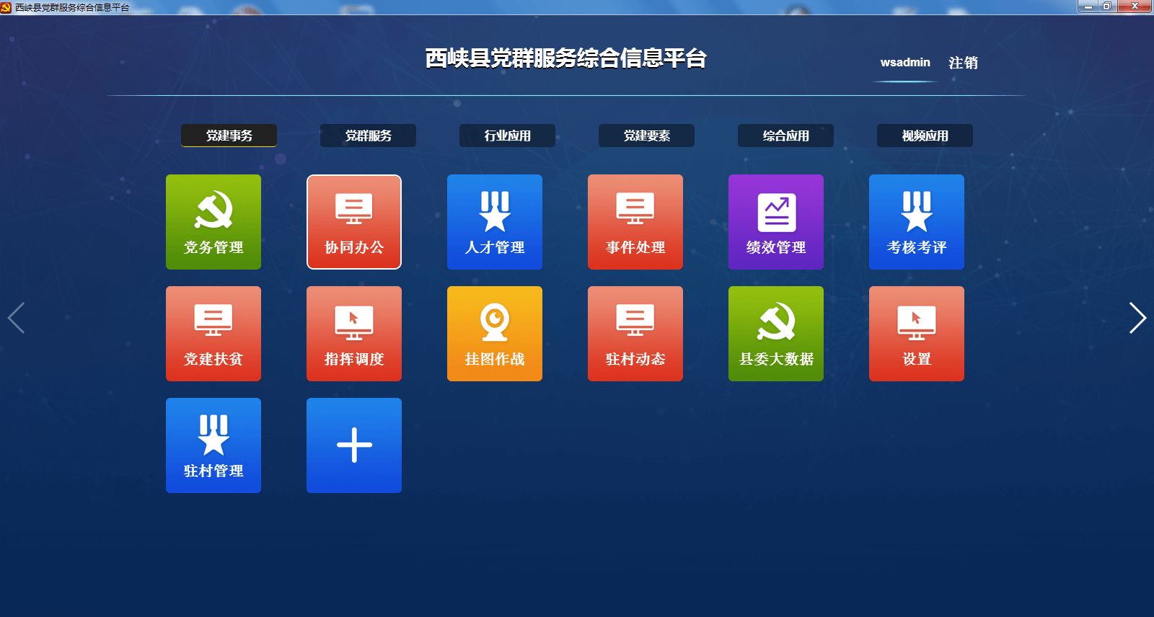Viewport: 1154px width, 617px height.
Task: Open the 协同办公 tile
Action: [x=354, y=222]
